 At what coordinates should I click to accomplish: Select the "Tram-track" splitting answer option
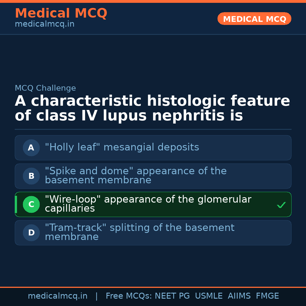pyautogui.click(x=139, y=232)
